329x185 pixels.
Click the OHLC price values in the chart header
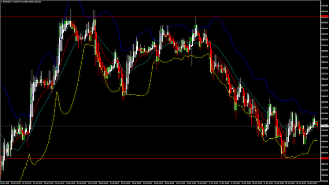pyautogui.click(x=26, y=2)
